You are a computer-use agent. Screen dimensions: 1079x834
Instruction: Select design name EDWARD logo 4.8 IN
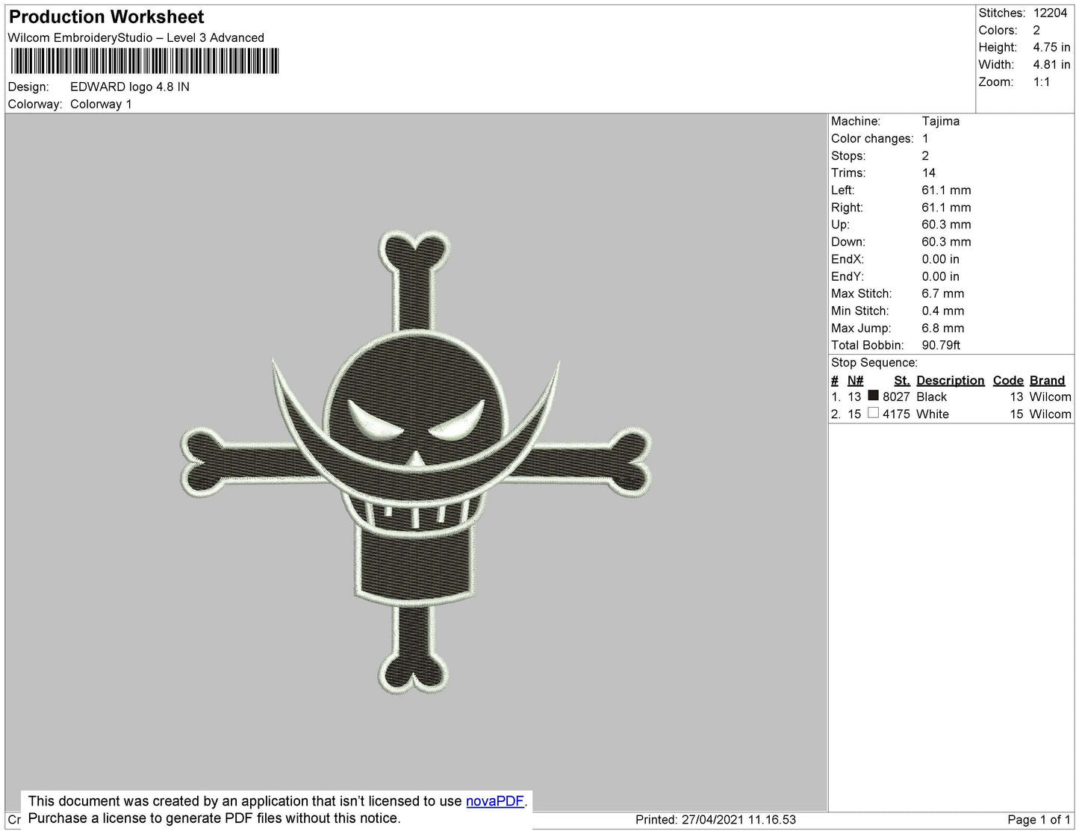coord(130,87)
